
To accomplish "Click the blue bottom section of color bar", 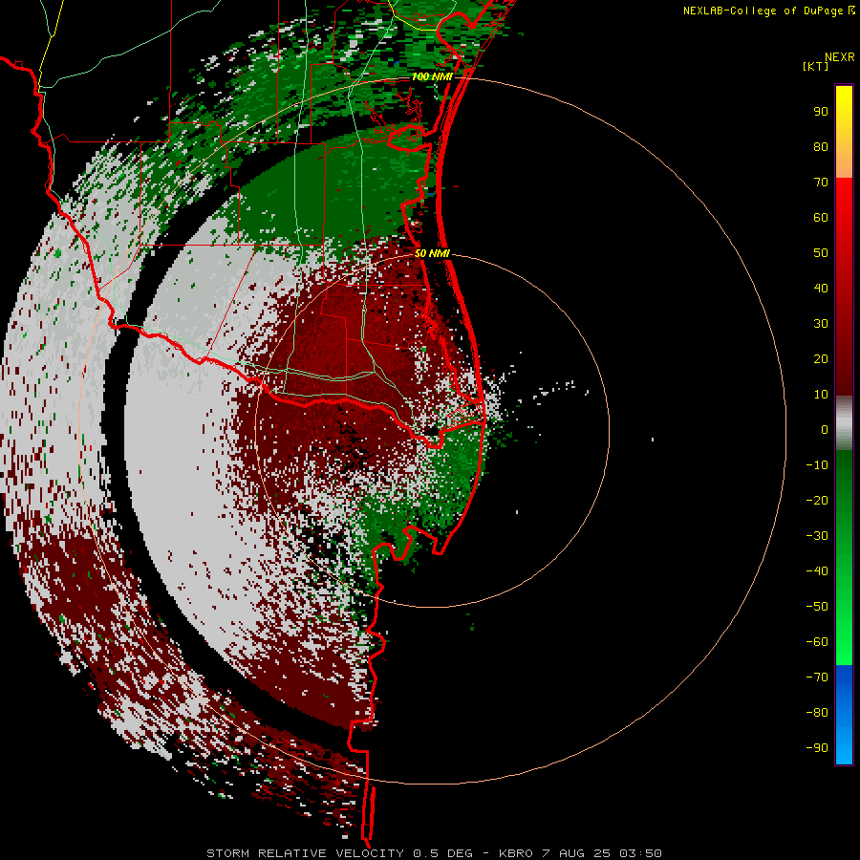I will [x=844, y=715].
